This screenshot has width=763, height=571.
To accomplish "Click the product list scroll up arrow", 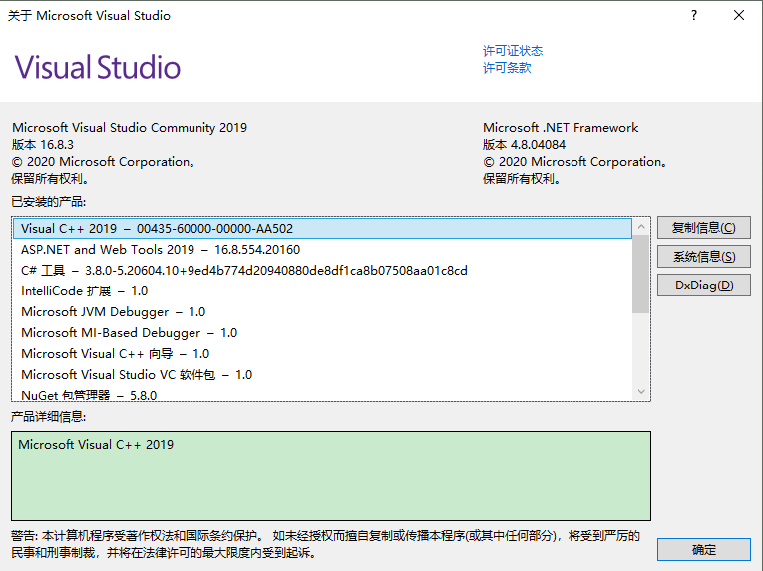I will 641,226.
